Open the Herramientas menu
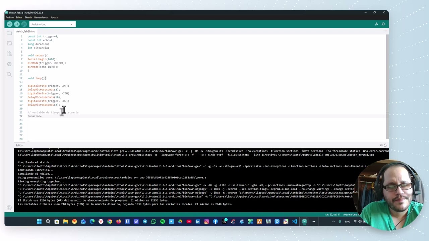 [41, 17]
